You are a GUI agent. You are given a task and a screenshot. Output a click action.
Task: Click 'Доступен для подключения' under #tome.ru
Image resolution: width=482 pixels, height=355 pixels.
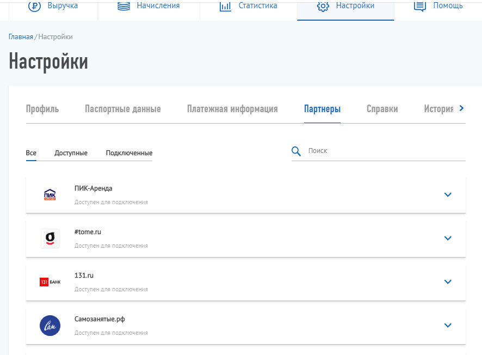click(111, 246)
